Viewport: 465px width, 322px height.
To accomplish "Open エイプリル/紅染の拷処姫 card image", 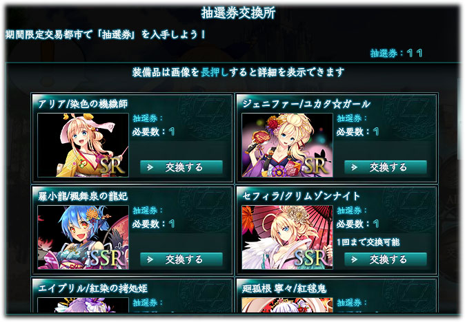I will [83, 305].
